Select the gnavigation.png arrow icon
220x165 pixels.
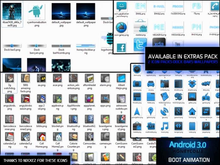click(137, 111)
